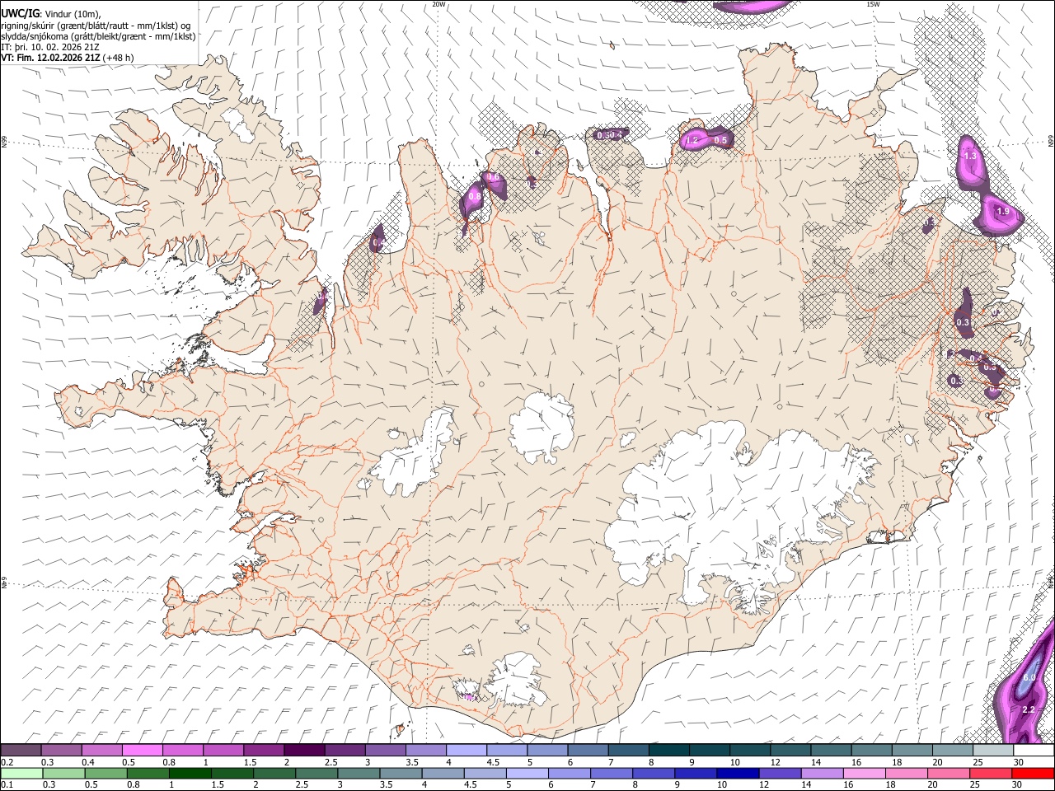Viewport: 1055px width, 791px height.
Task: Click the Mýrdalsjökull glacier near south coast
Action: coord(515,680)
